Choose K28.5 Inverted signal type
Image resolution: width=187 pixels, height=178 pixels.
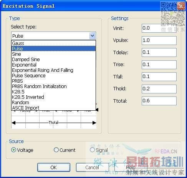point(53,97)
